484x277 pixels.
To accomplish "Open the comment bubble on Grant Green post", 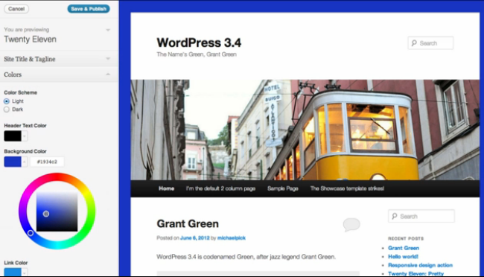I will click(351, 224).
